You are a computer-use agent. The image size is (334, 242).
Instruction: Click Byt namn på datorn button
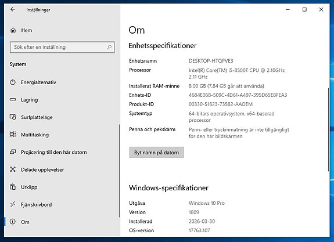156,153
